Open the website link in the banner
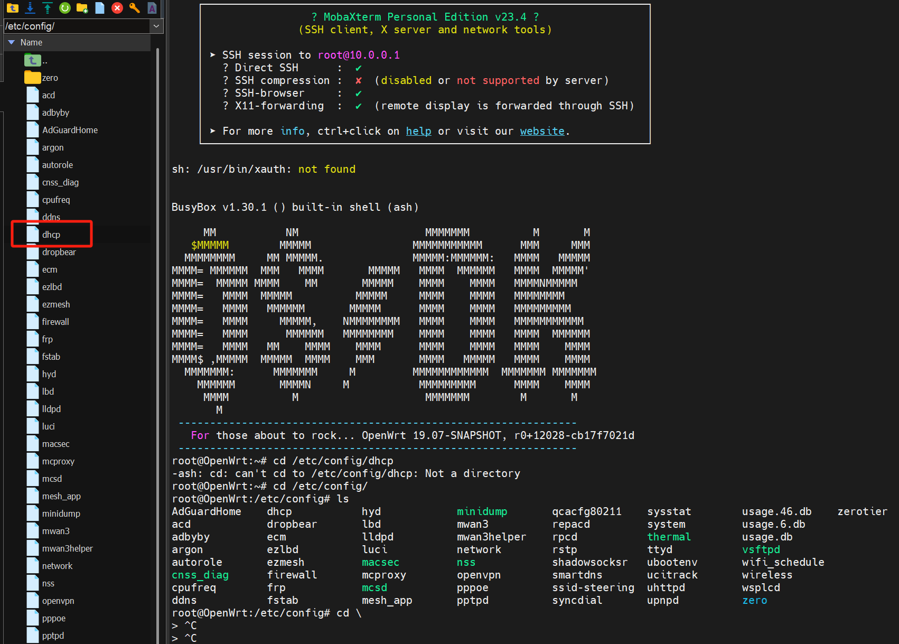 pyautogui.click(x=542, y=131)
